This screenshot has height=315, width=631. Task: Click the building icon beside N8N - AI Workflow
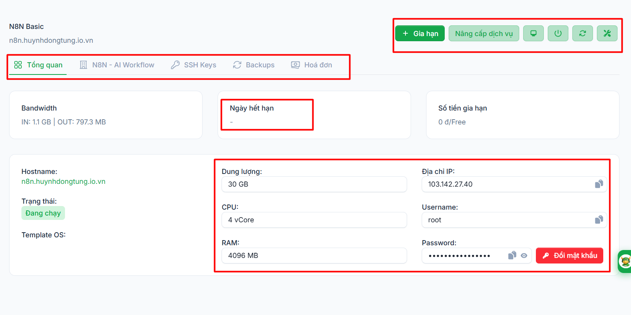click(x=83, y=65)
